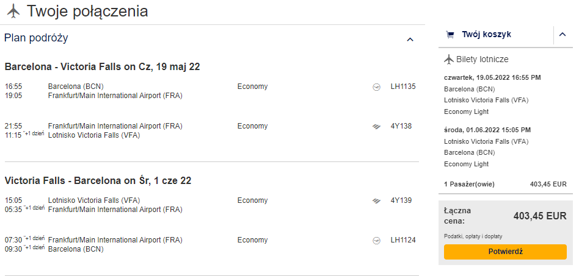Collapse the Plan podróży section
This screenshot has height=276, width=579.
pos(410,40)
